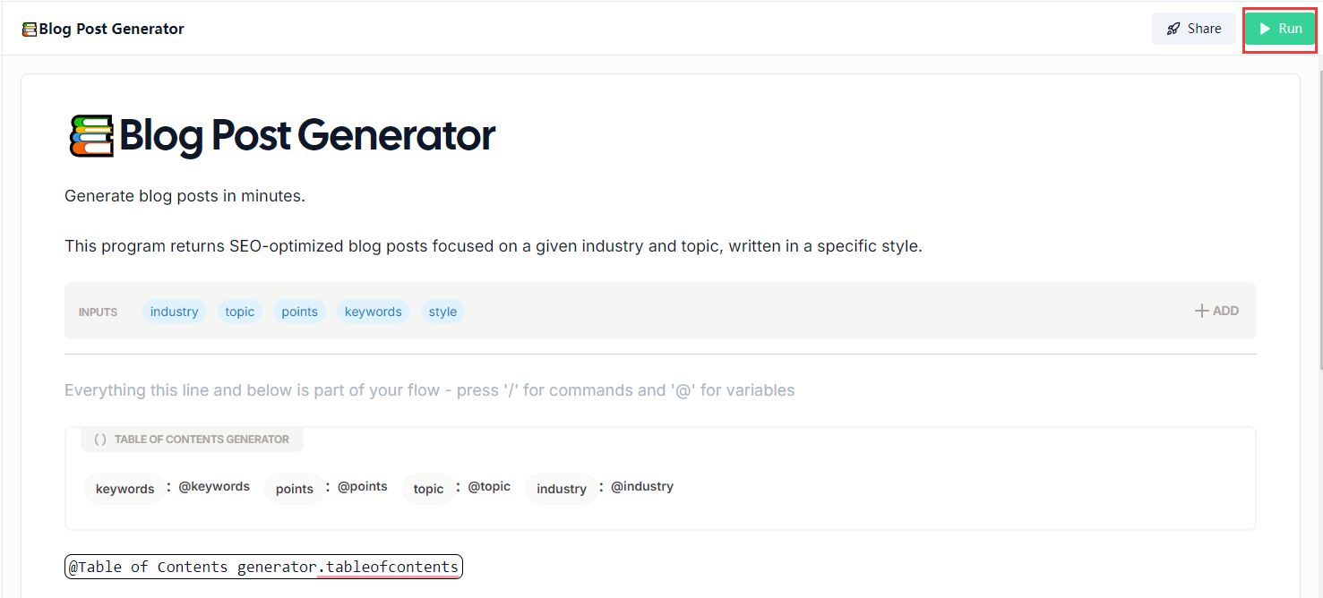Select the style input tag
The width and height of the screenshot is (1323, 598).
pos(442,312)
